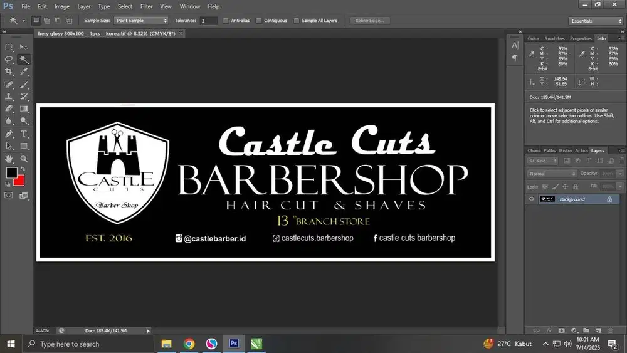Toggle lock transparent pixels
This screenshot has height=353, width=627.
[545, 187]
